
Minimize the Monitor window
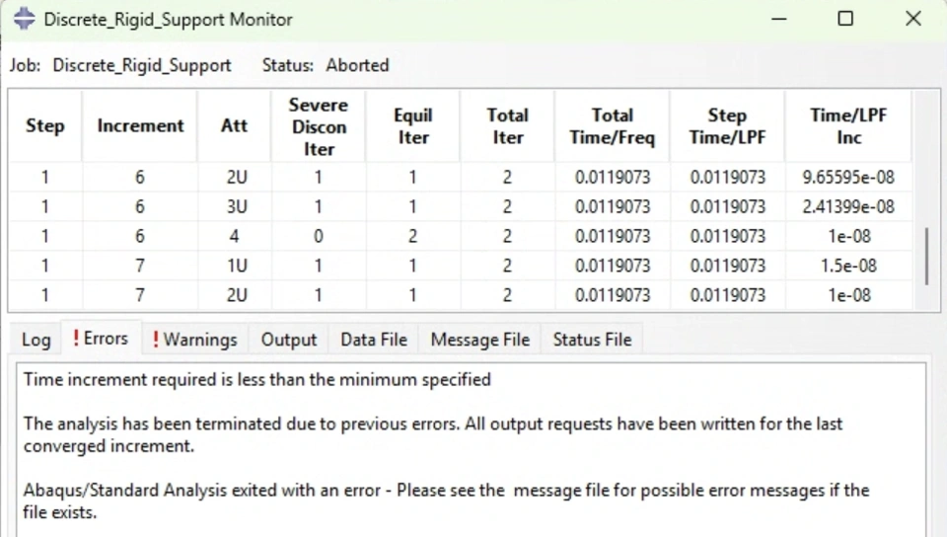pos(778,19)
